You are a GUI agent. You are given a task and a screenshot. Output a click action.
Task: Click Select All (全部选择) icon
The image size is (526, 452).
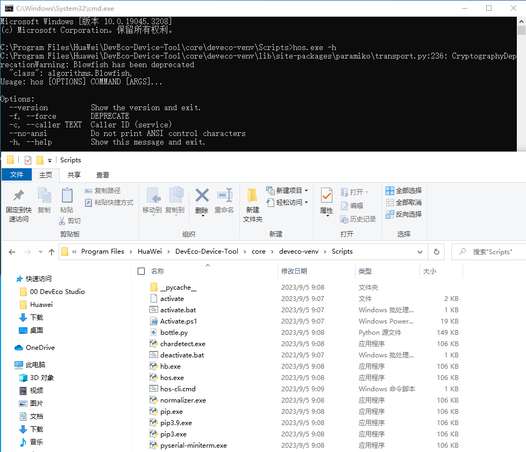(x=403, y=190)
